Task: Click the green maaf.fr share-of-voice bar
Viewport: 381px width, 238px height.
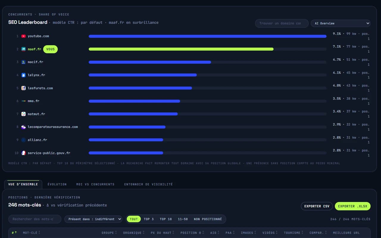Action: 181,49
